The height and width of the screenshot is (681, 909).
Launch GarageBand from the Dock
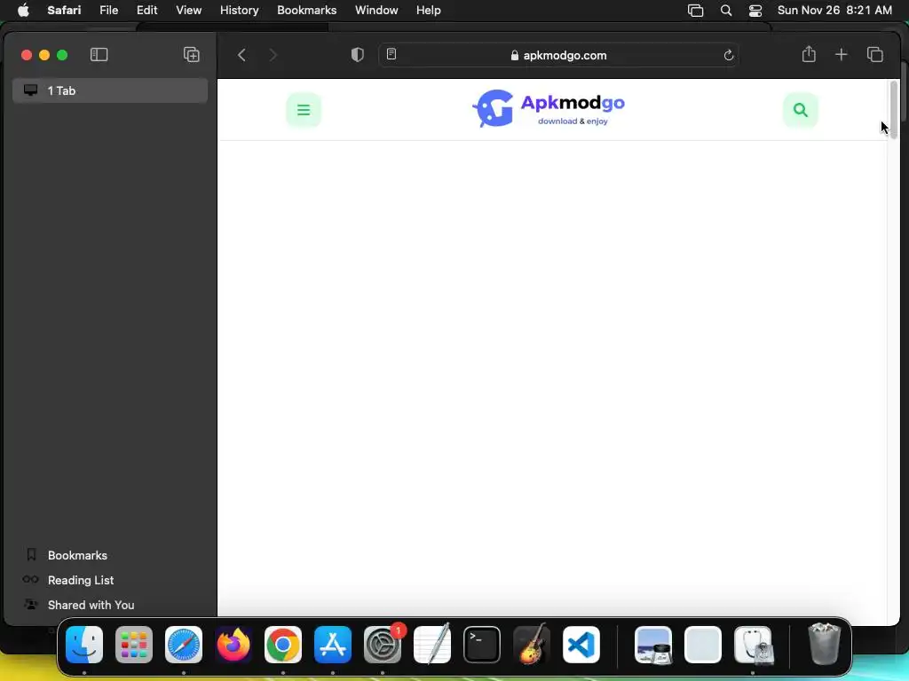coord(532,645)
